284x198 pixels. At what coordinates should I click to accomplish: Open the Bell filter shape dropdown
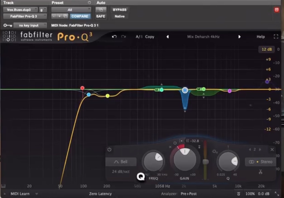point(121,162)
